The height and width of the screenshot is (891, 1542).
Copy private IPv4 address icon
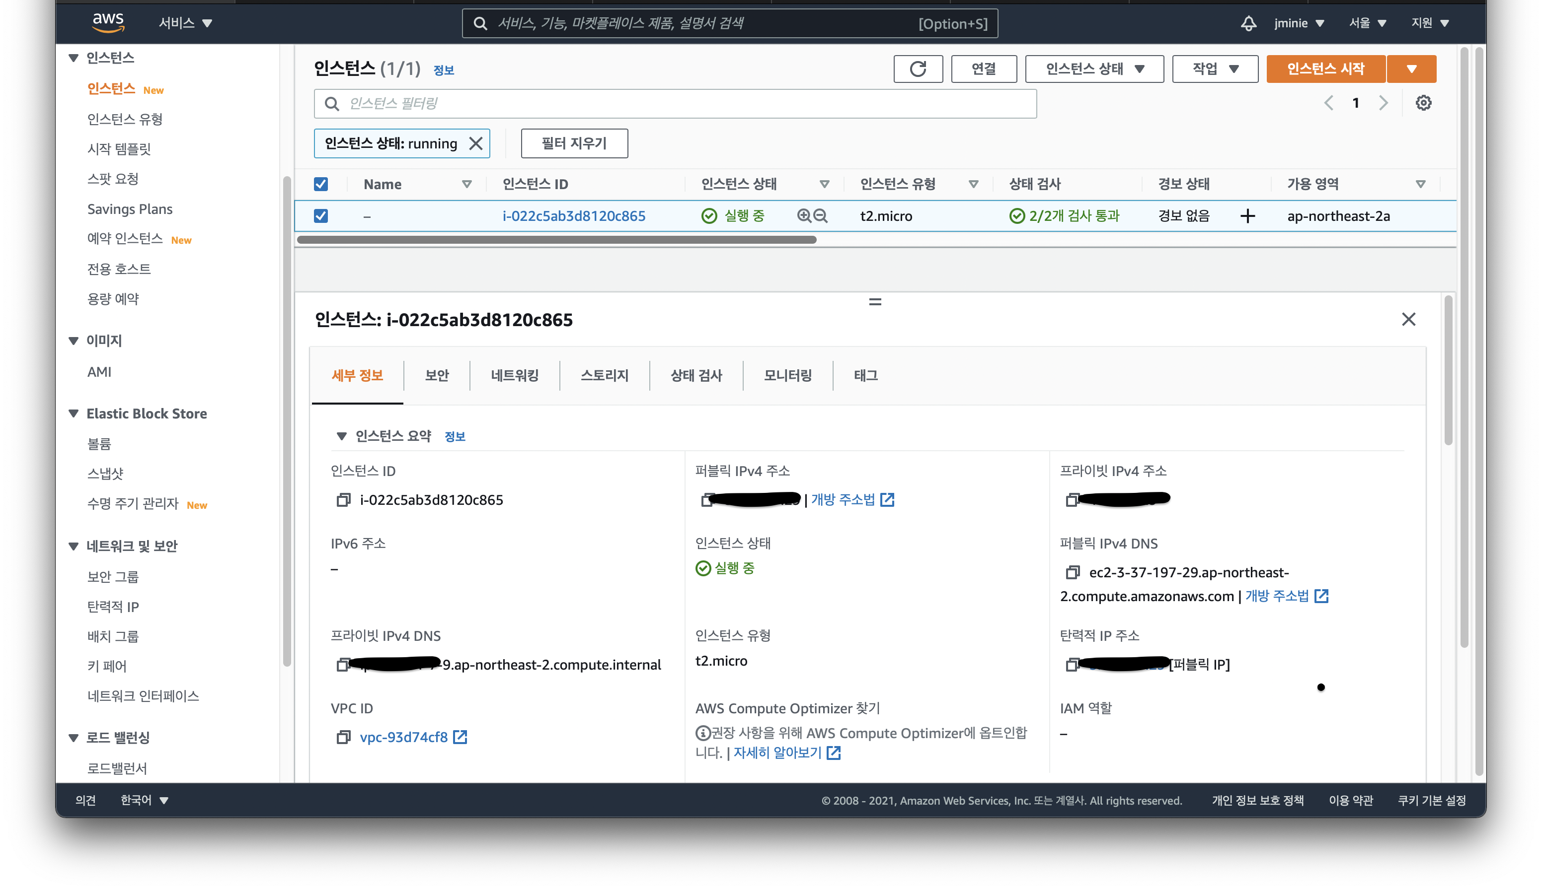pos(1072,500)
